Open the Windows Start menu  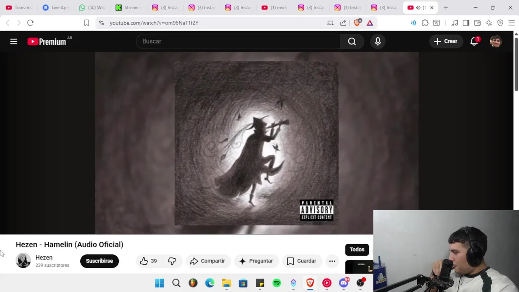pos(159,283)
